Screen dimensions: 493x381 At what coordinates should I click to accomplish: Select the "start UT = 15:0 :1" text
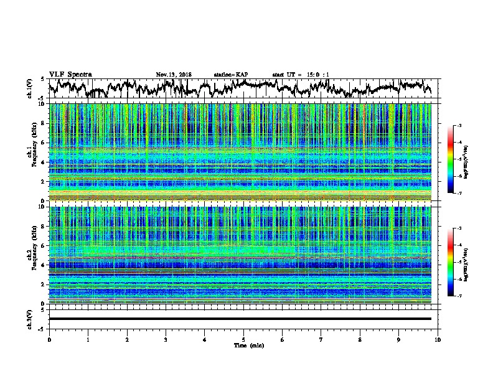[301, 75]
